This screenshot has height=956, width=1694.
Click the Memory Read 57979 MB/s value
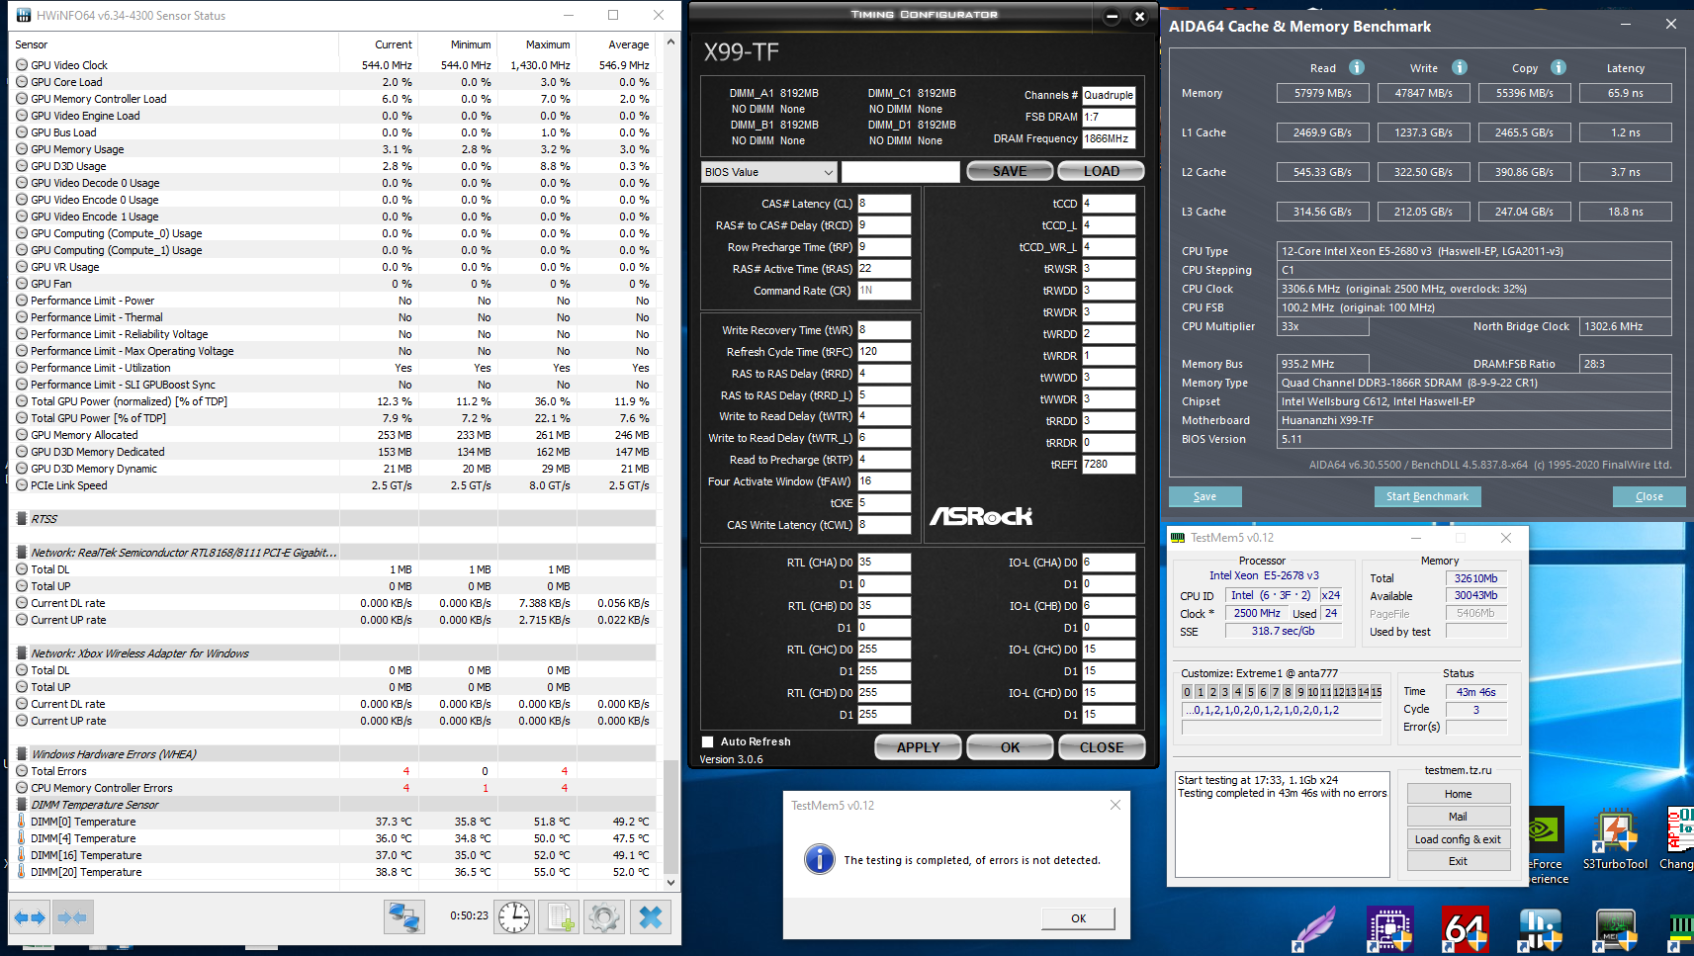click(1322, 93)
